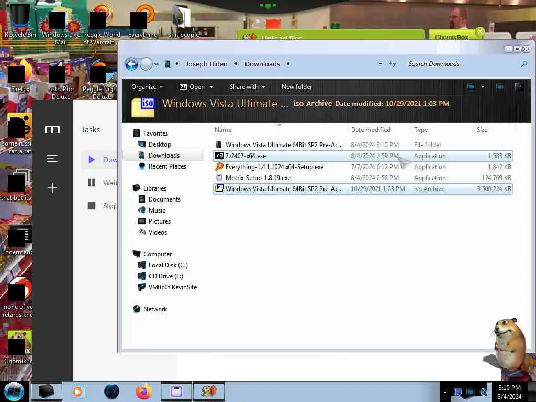Expand the Open dropdown arrow
Screen dimensions: 536x402
(x=211, y=87)
